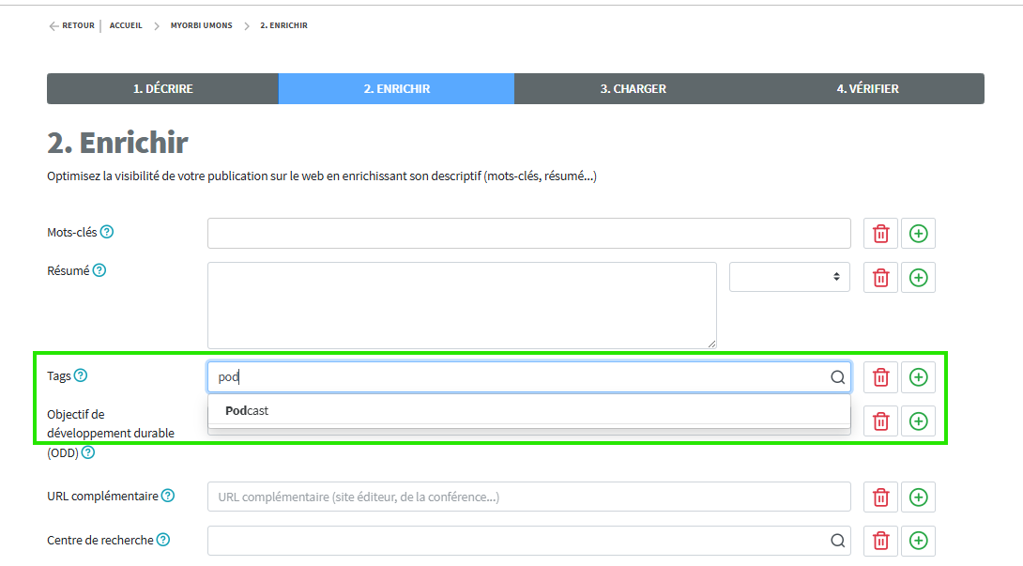
Task: Click the Retour back link
Action: pyautogui.click(x=72, y=25)
